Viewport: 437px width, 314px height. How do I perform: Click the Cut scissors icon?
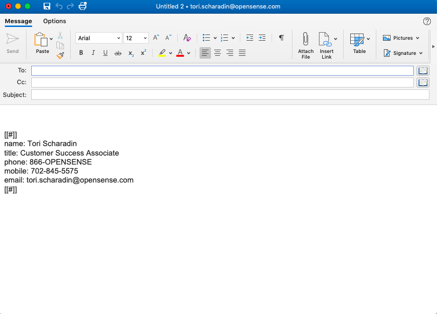click(60, 35)
